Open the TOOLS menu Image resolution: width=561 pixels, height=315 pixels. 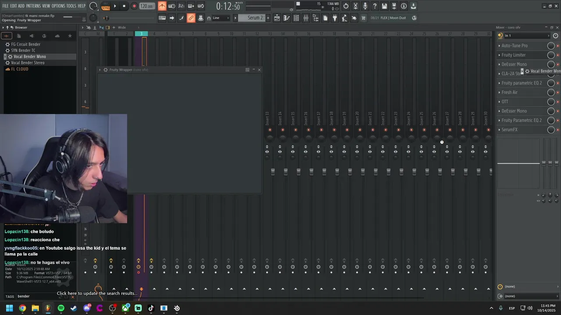tap(71, 6)
